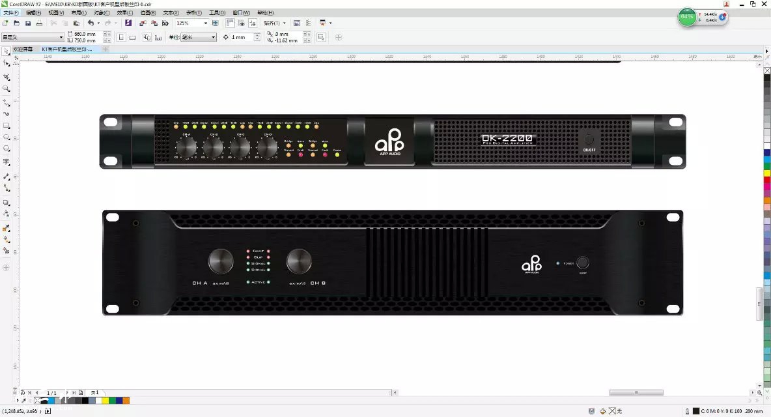This screenshot has width=771, height=417.
Task: Open the undo history dropdown arrow
Action: click(x=98, y=23)
